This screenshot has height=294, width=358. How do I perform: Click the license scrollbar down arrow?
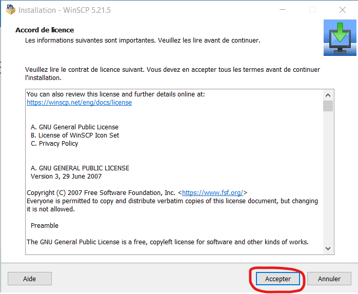point(328,248)
